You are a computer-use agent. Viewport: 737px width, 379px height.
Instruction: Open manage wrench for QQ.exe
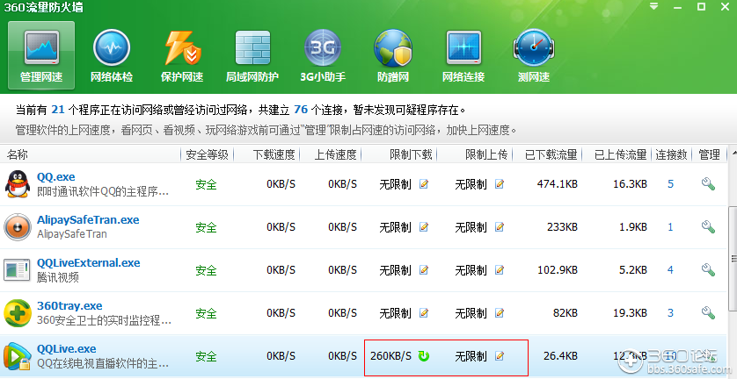[x=708, y=184]
